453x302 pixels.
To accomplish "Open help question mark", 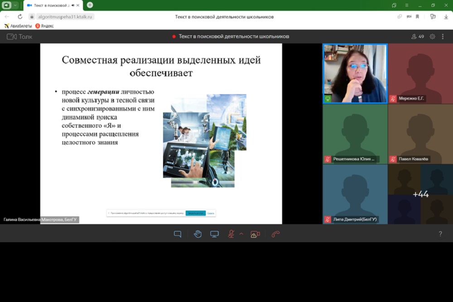I will [x=440, y=234].
